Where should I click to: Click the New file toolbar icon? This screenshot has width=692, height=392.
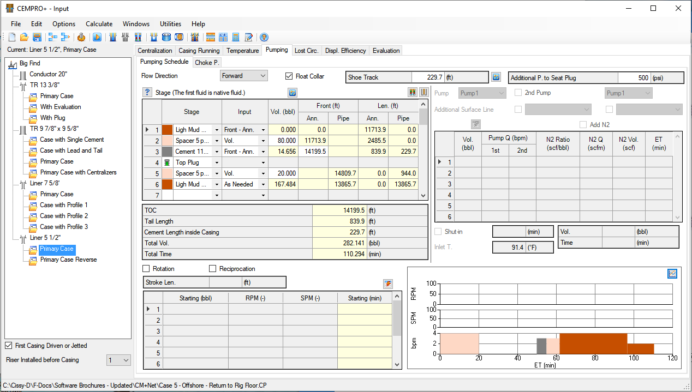12,37
